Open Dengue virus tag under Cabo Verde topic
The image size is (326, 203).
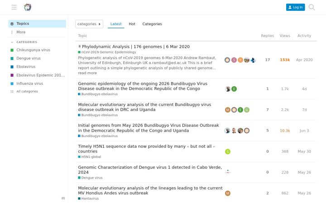click(90, 178)
